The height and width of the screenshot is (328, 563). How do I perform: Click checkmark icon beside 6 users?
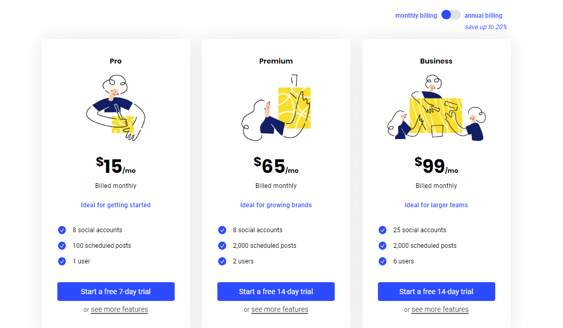click(383, 261)
